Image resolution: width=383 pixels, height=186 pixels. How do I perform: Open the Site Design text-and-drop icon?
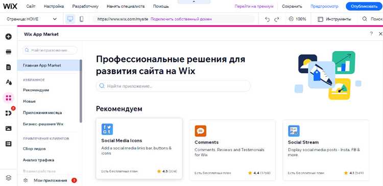tap(9, 82)
